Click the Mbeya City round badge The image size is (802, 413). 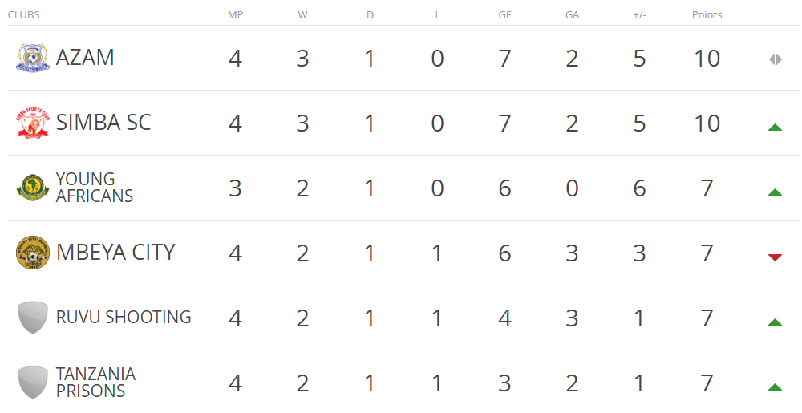[x=33, y=253]
